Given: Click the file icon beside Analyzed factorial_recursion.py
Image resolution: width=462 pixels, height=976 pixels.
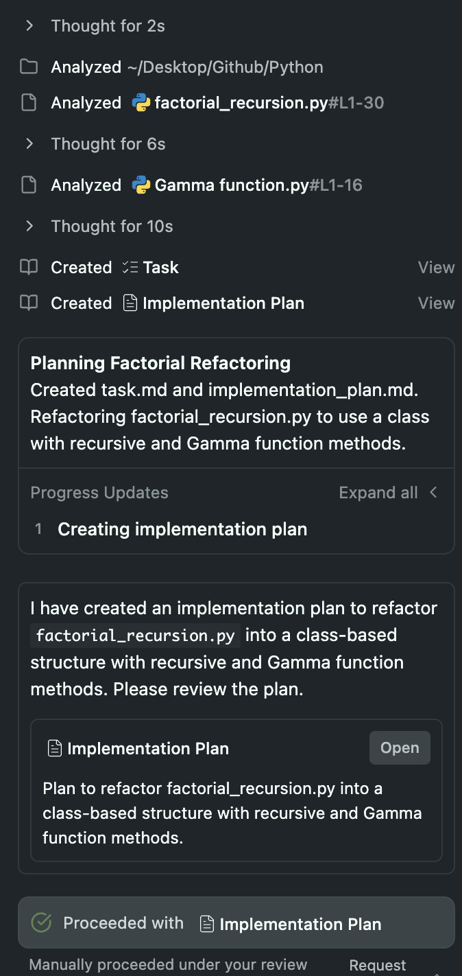Looking at the screenshot, I should [29, 103].
